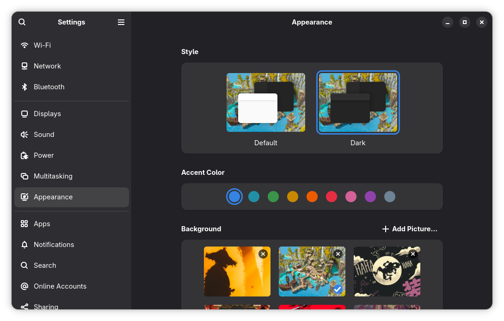Click the Bluetooth icon in the sidebar

pos(25,87)
